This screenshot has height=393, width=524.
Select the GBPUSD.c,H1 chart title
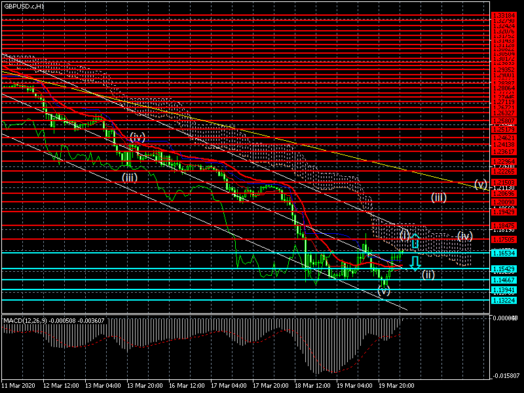coord(24,7)
